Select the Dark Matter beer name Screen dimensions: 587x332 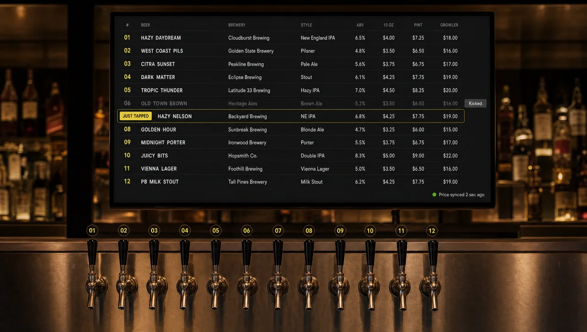[158, 77]
